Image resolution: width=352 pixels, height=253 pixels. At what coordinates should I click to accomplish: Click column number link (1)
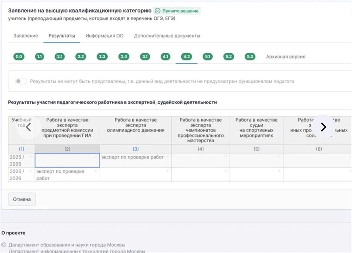click(x=21, y=149)
